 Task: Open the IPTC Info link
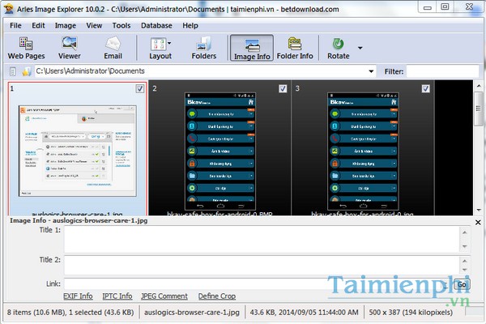pos(117,296)
